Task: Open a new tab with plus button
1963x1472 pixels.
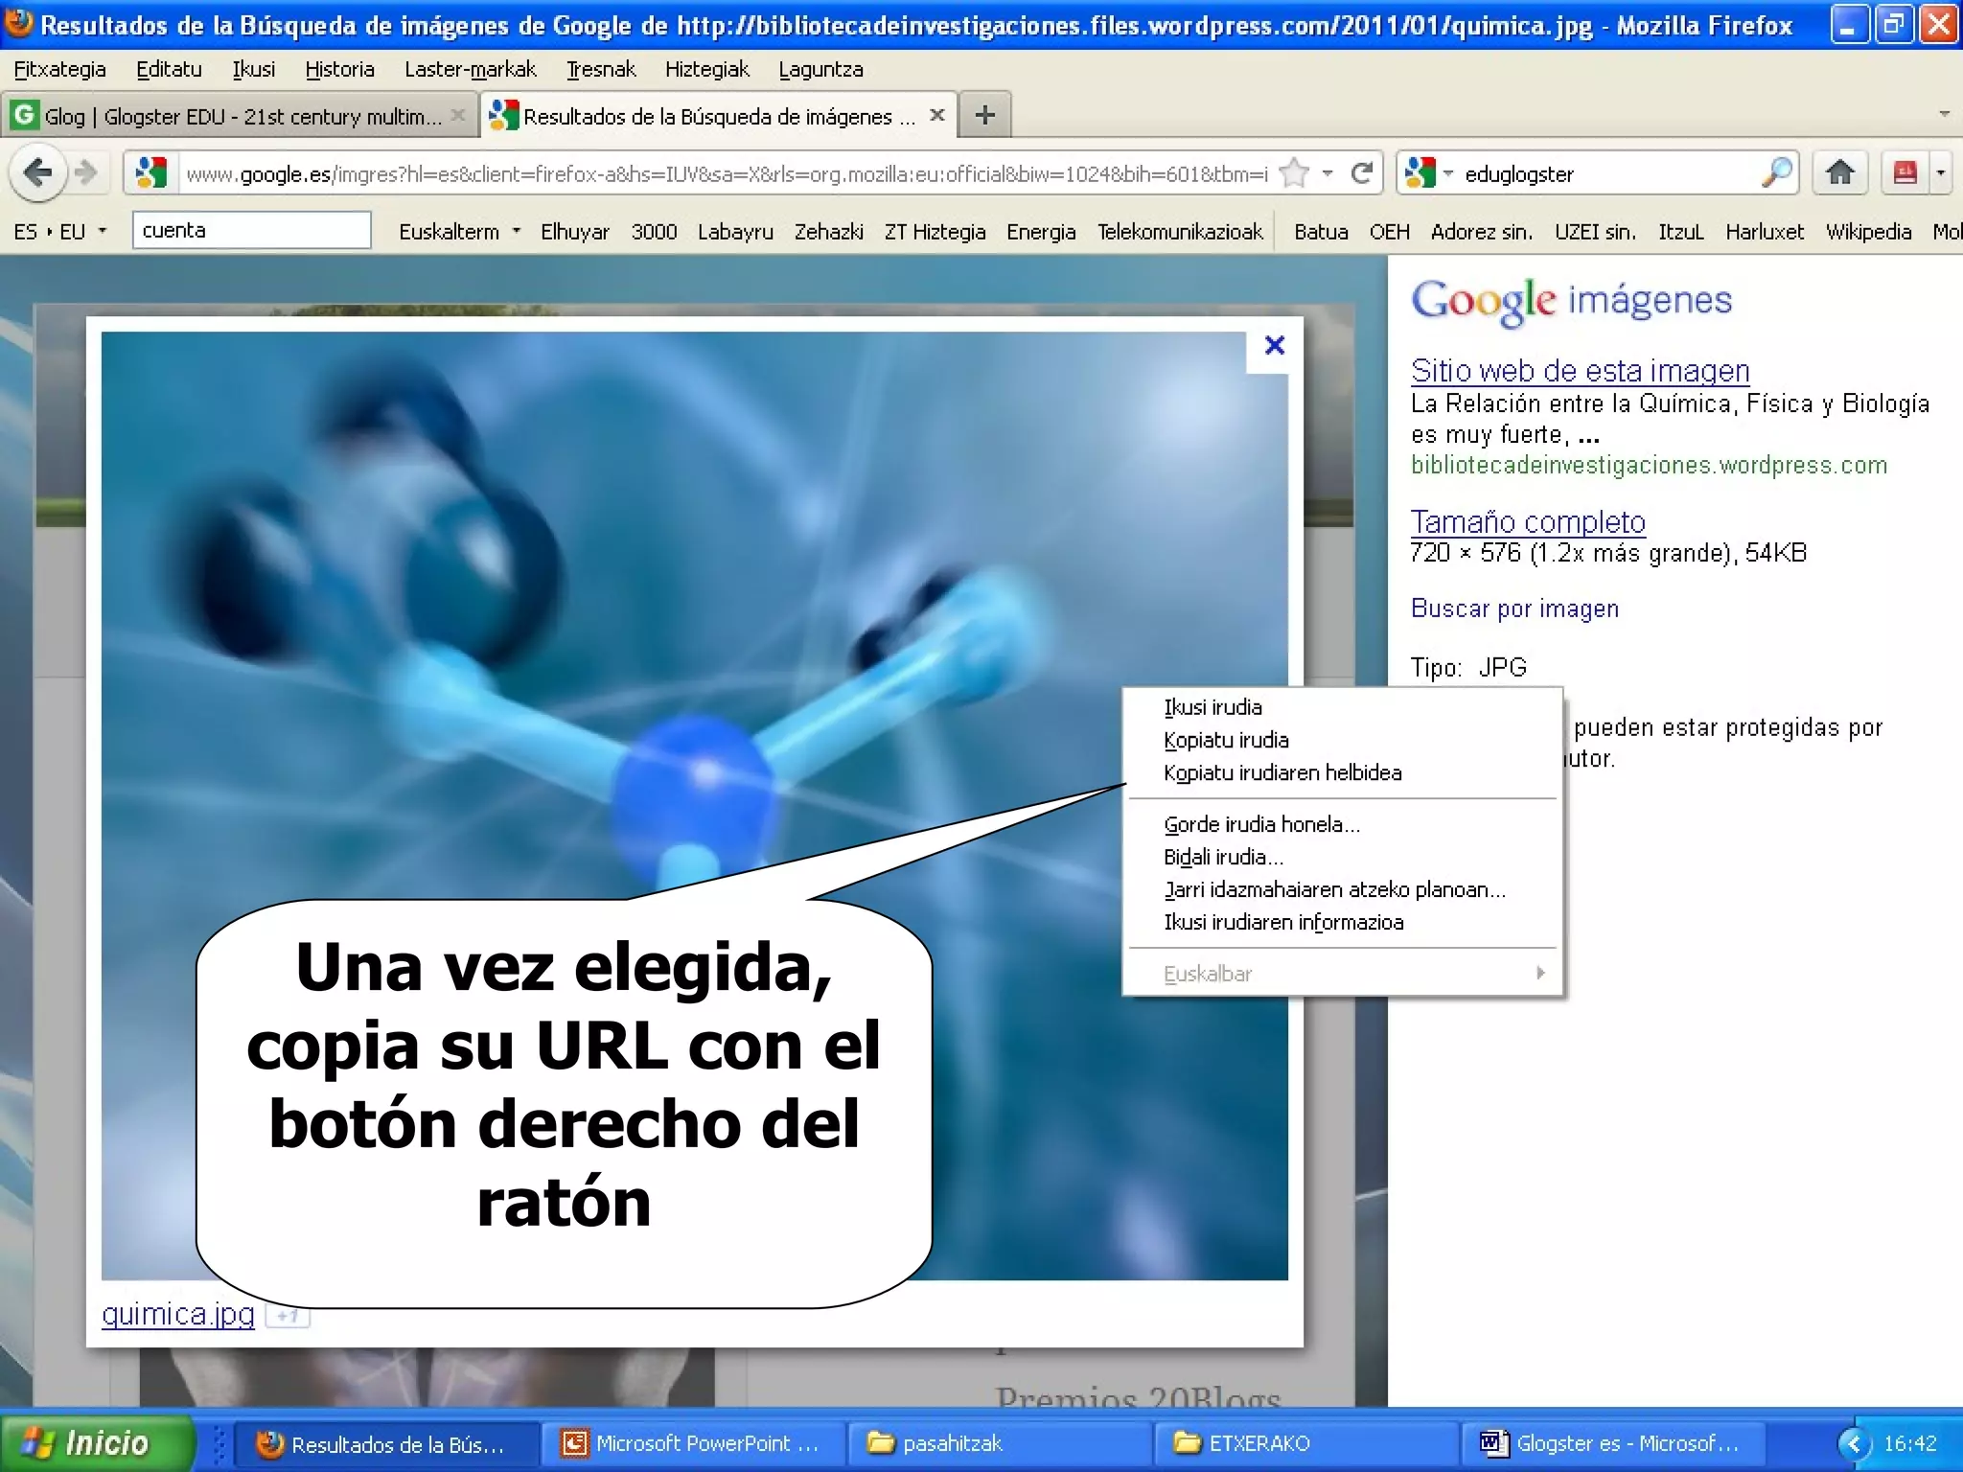Action: coord(984,116)
